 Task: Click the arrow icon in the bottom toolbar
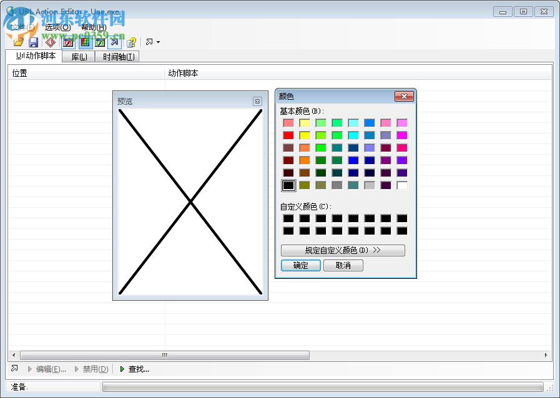click(13, 369)
